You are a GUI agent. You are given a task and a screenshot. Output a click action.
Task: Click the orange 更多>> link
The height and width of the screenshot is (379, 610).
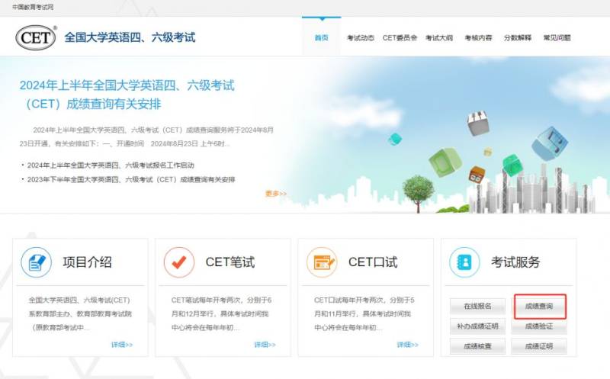(x=276, y=194)
